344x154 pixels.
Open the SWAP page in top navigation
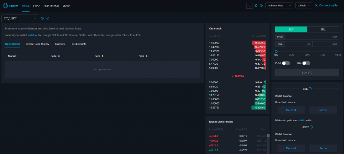[x=36, y=6]
